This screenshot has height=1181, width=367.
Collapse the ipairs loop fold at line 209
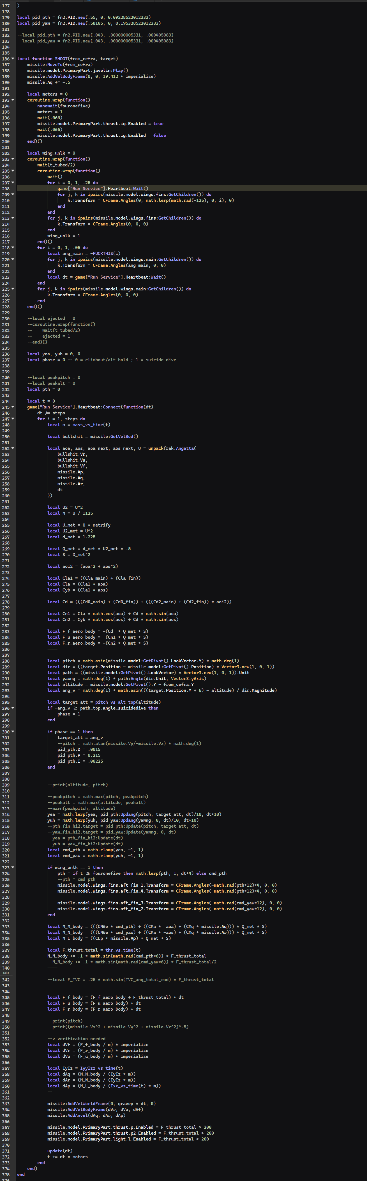click(13, 194)
